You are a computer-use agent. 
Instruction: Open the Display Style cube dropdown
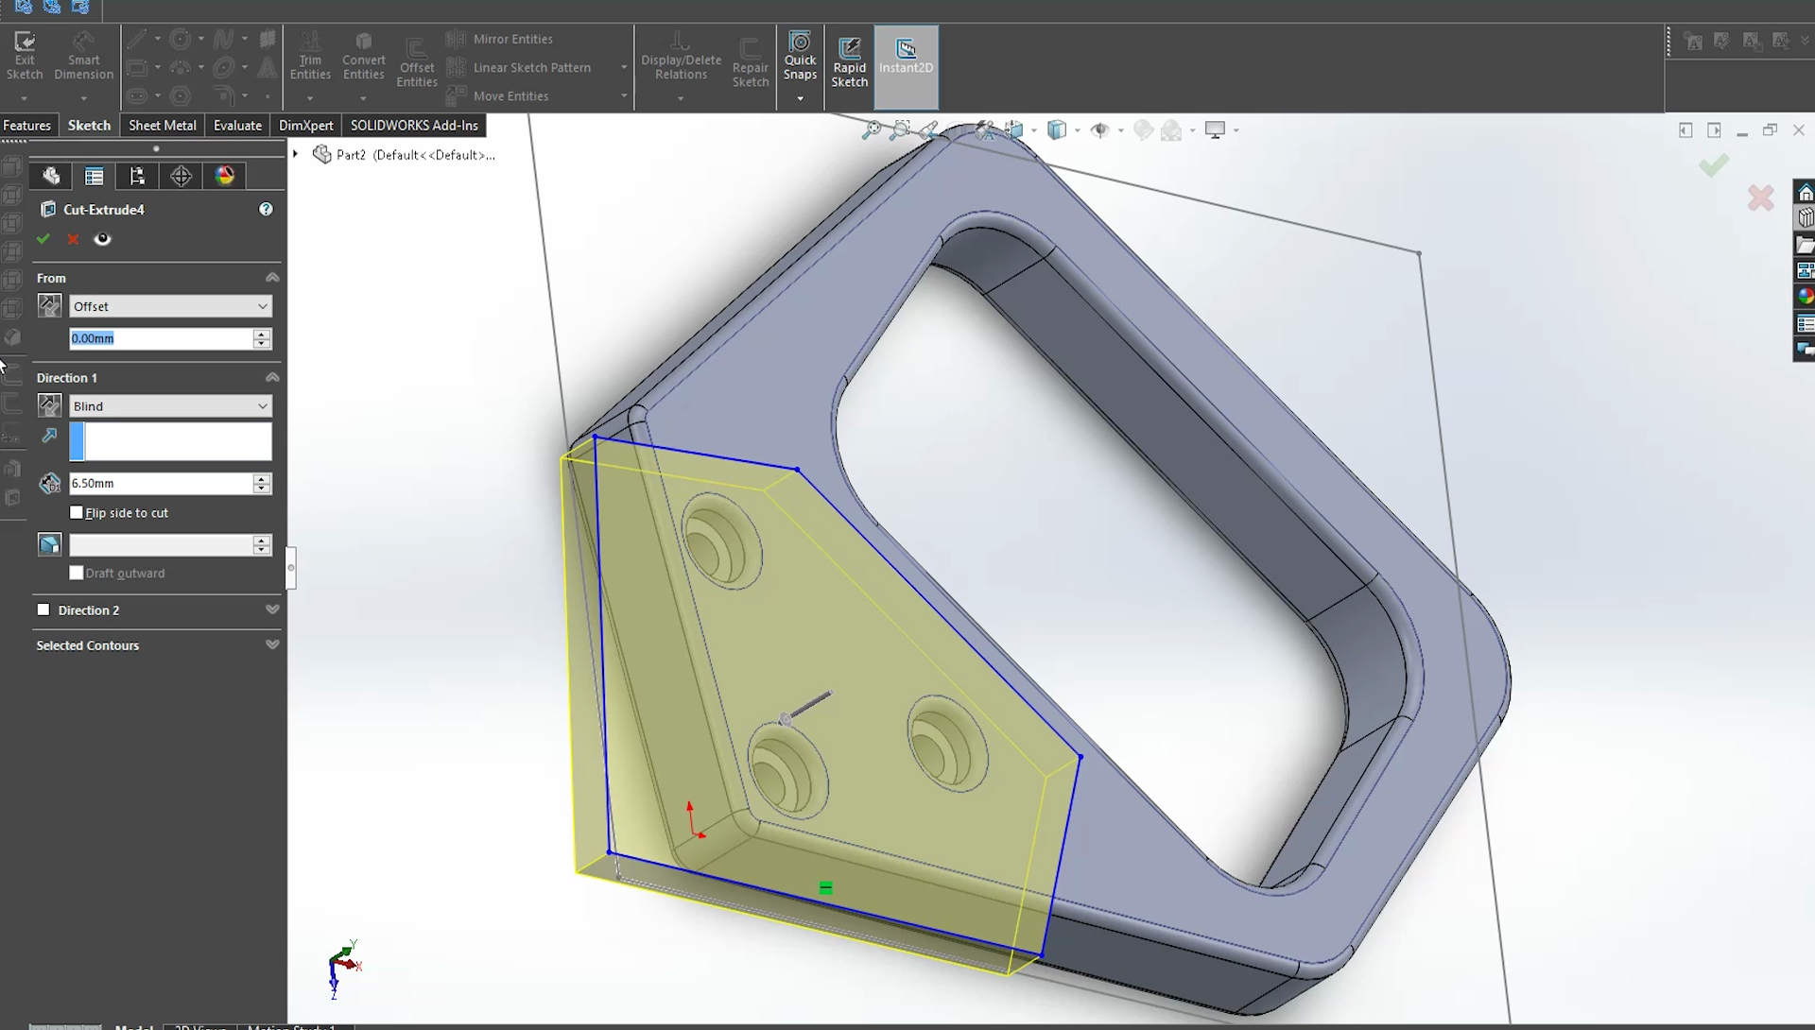click(1063, 130)
